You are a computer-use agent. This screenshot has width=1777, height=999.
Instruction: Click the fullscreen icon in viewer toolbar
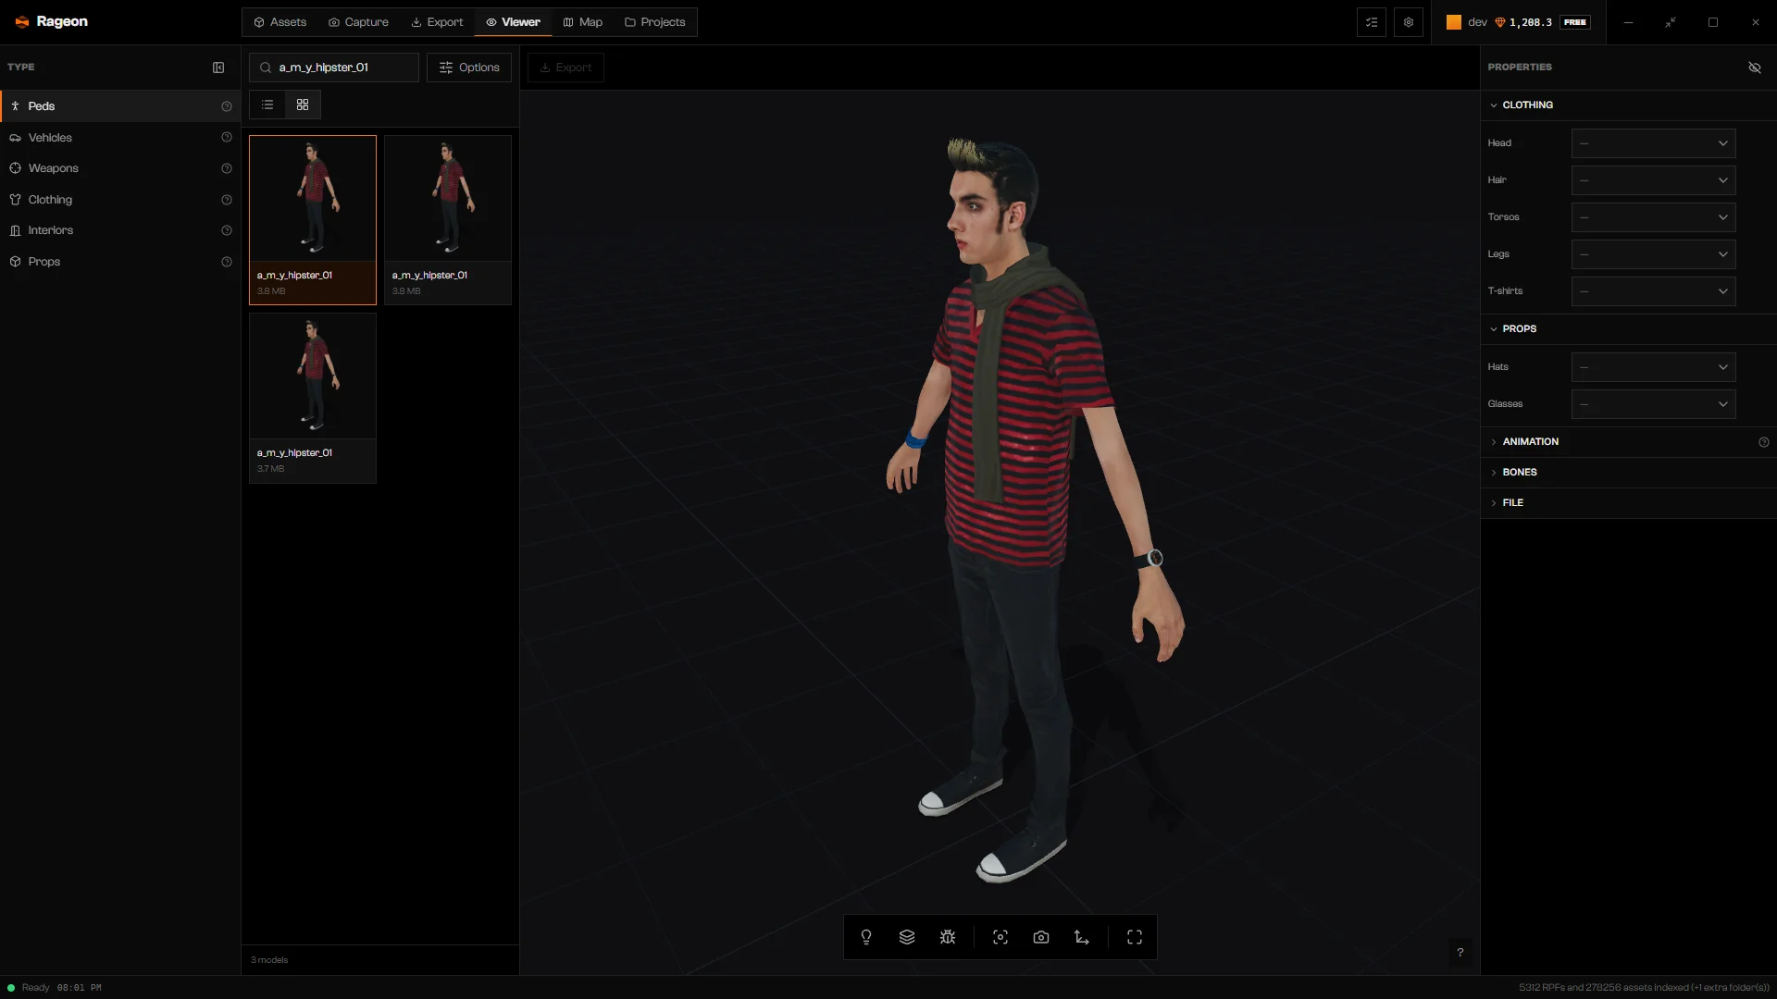click(1135, 937)
